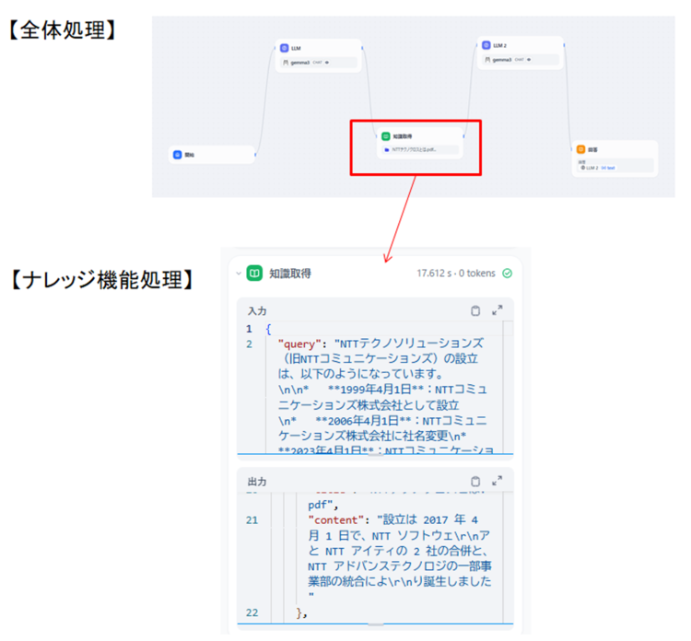Expand the 入力 editor to fullscreen

(497, 310)
